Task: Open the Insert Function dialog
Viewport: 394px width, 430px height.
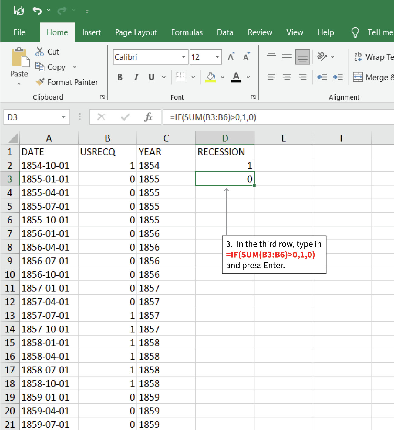Action: 148,117
